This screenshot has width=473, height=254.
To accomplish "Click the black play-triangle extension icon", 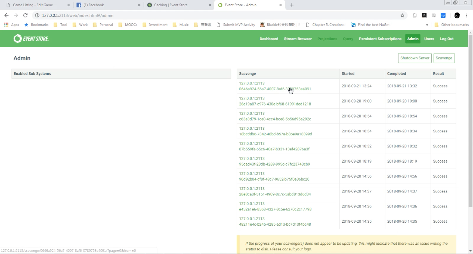I will pos(424,15).
